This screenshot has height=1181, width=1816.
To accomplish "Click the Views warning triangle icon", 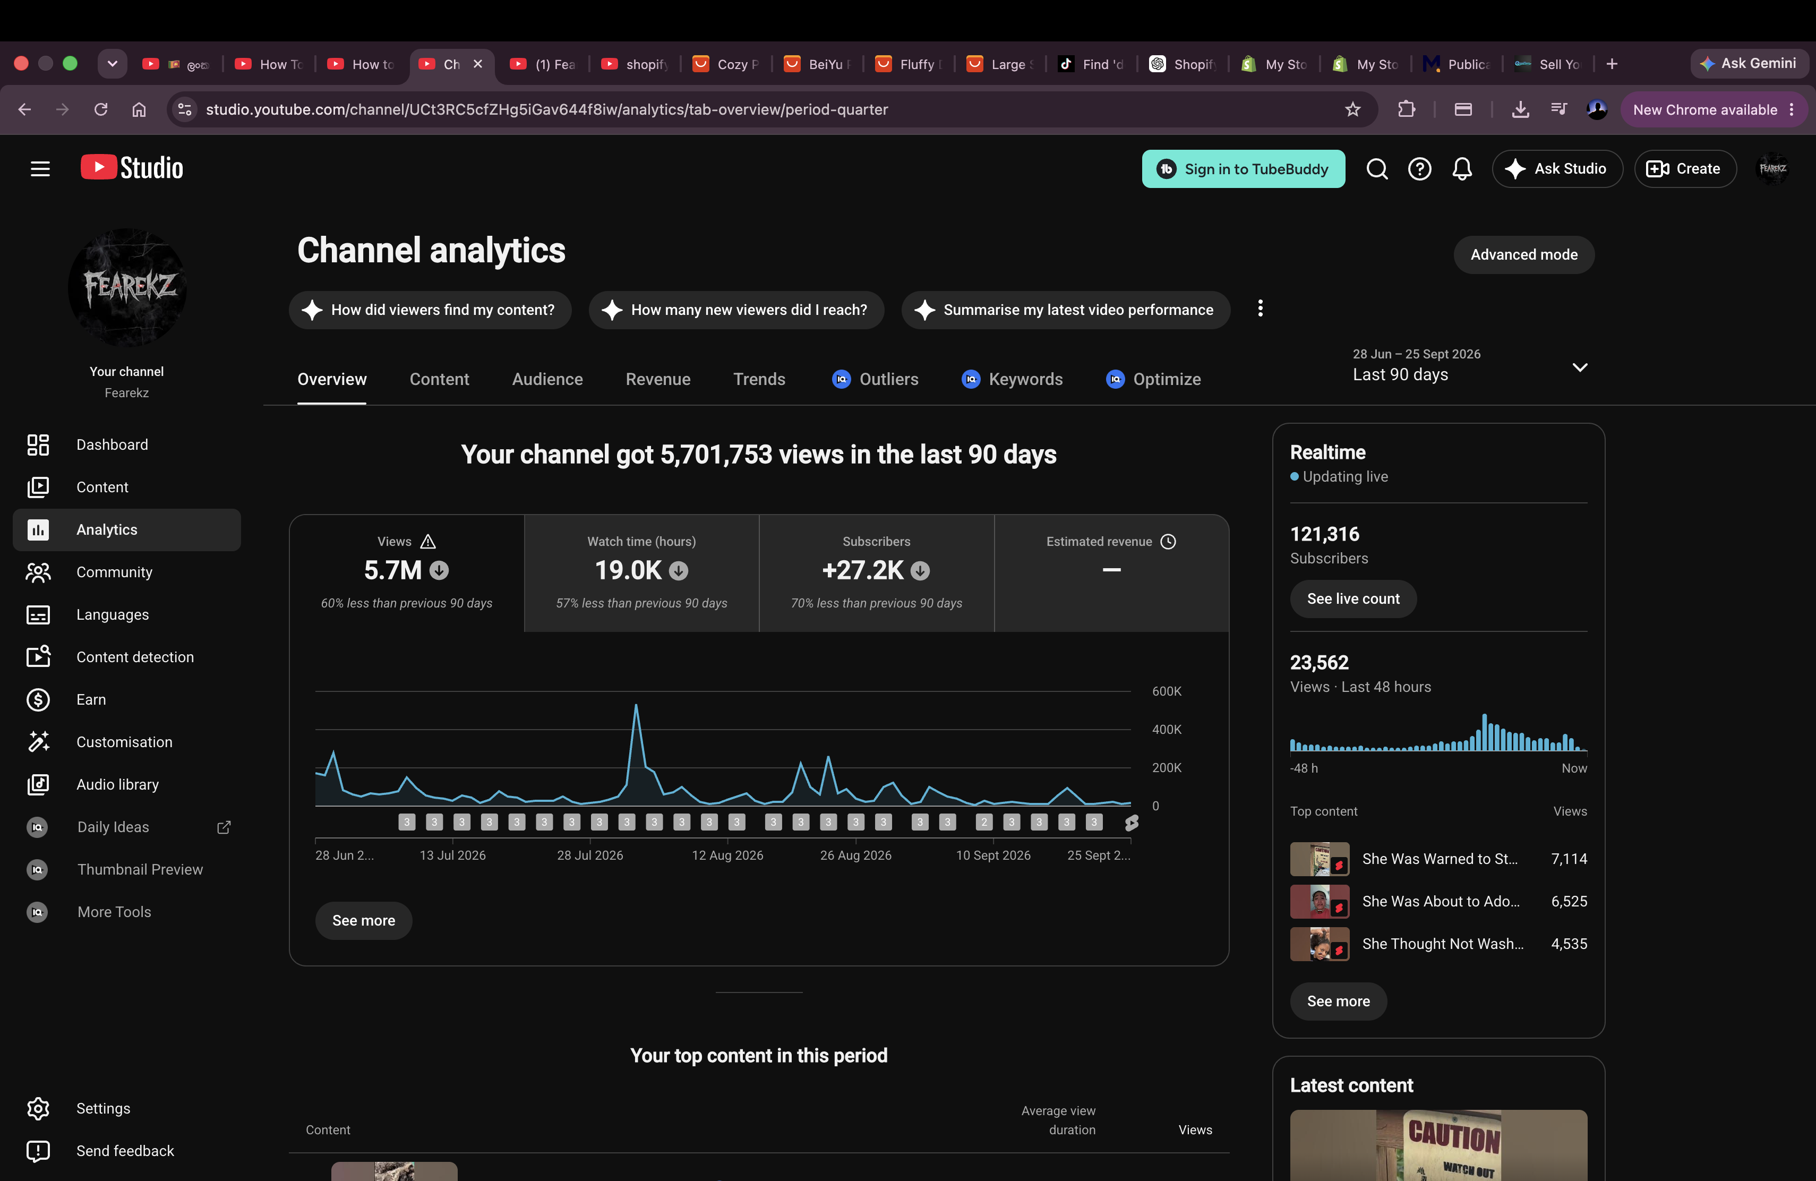I will [x=428, y=541].
